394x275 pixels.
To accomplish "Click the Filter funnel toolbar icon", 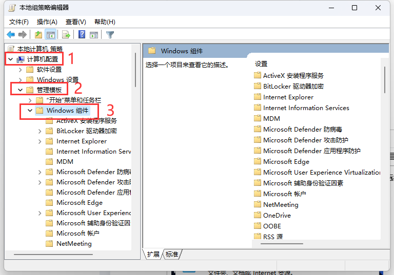I will [110, 35].
